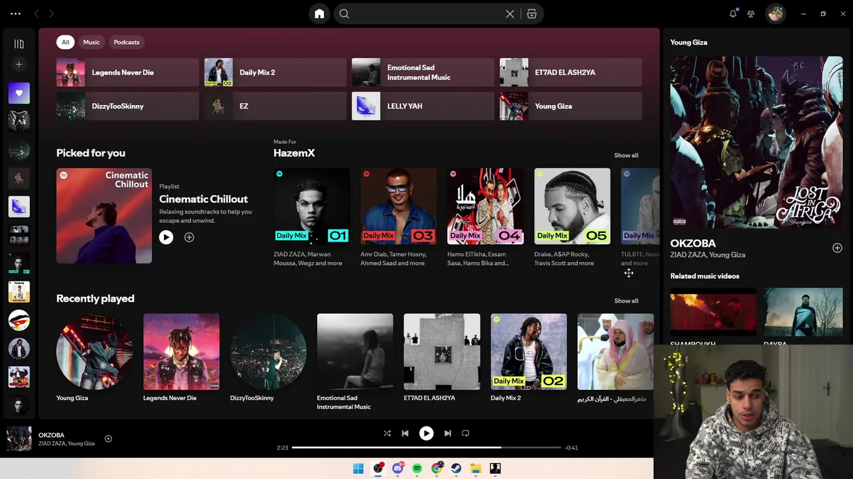Open Steam from the taskbar
Image resolution: width=853 pixels, height=479 pixels.
[x=456, y=468]
